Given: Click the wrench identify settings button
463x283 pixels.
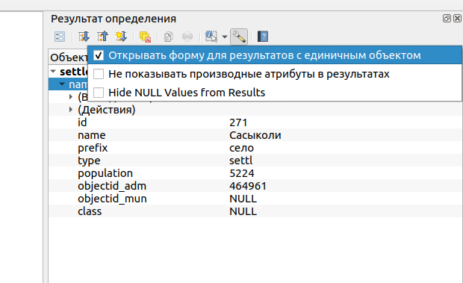Looking at the screenshot, I should click(239, 37).
